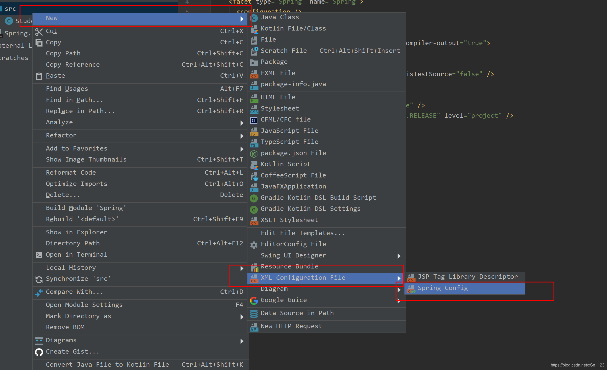Expand XML Configuration File submenu arrow

399,278
